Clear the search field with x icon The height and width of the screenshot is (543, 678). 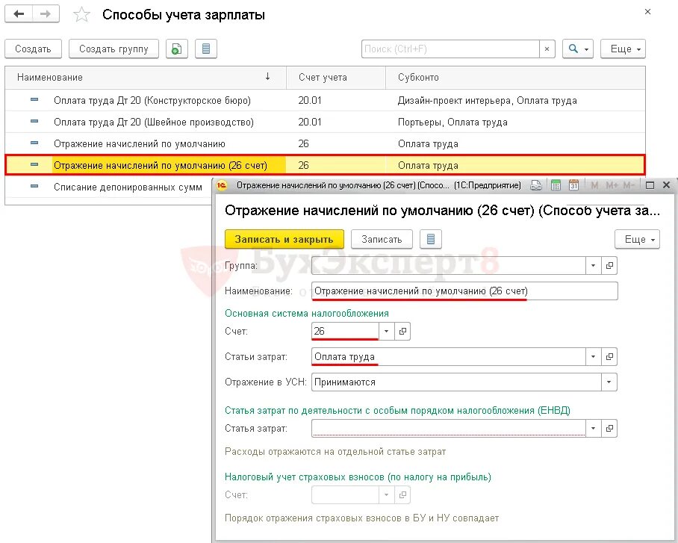(547, 49)
